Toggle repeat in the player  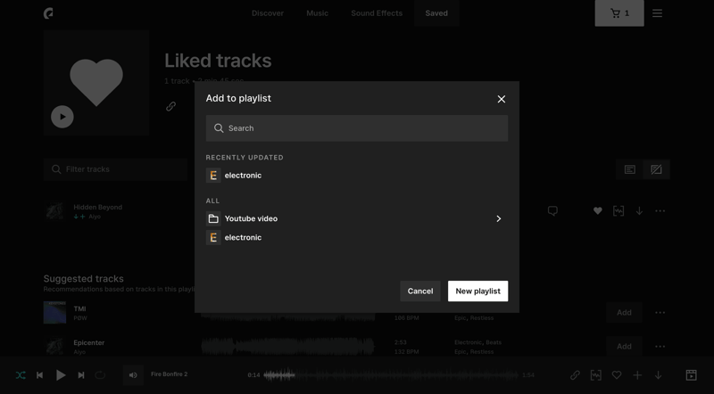click(x=100, y=375)
